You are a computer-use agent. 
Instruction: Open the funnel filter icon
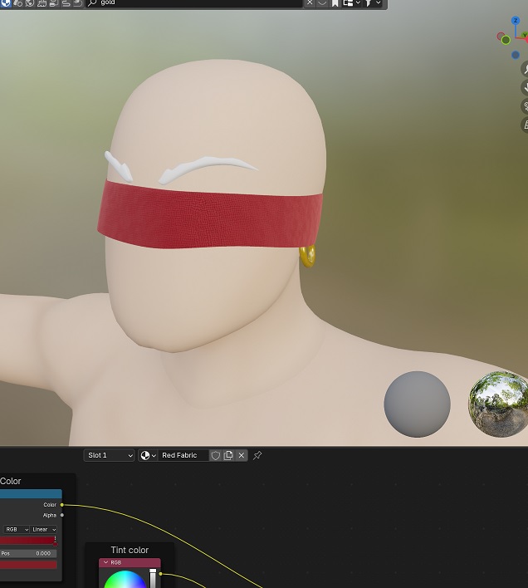pos(369,3)
